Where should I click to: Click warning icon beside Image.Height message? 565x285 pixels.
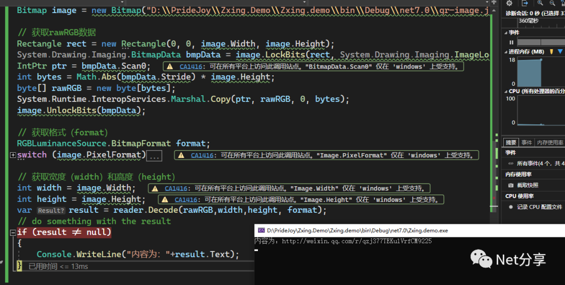point(165,200)
